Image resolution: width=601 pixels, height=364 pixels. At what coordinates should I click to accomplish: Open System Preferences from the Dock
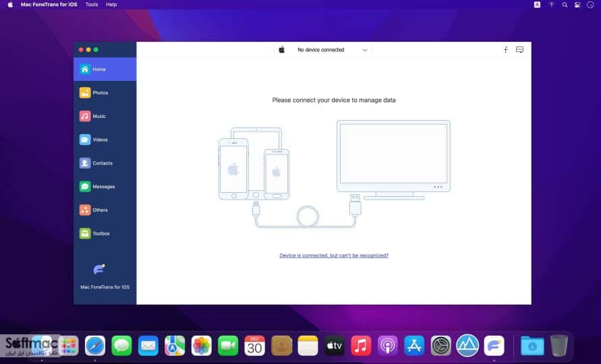(440, 346)
